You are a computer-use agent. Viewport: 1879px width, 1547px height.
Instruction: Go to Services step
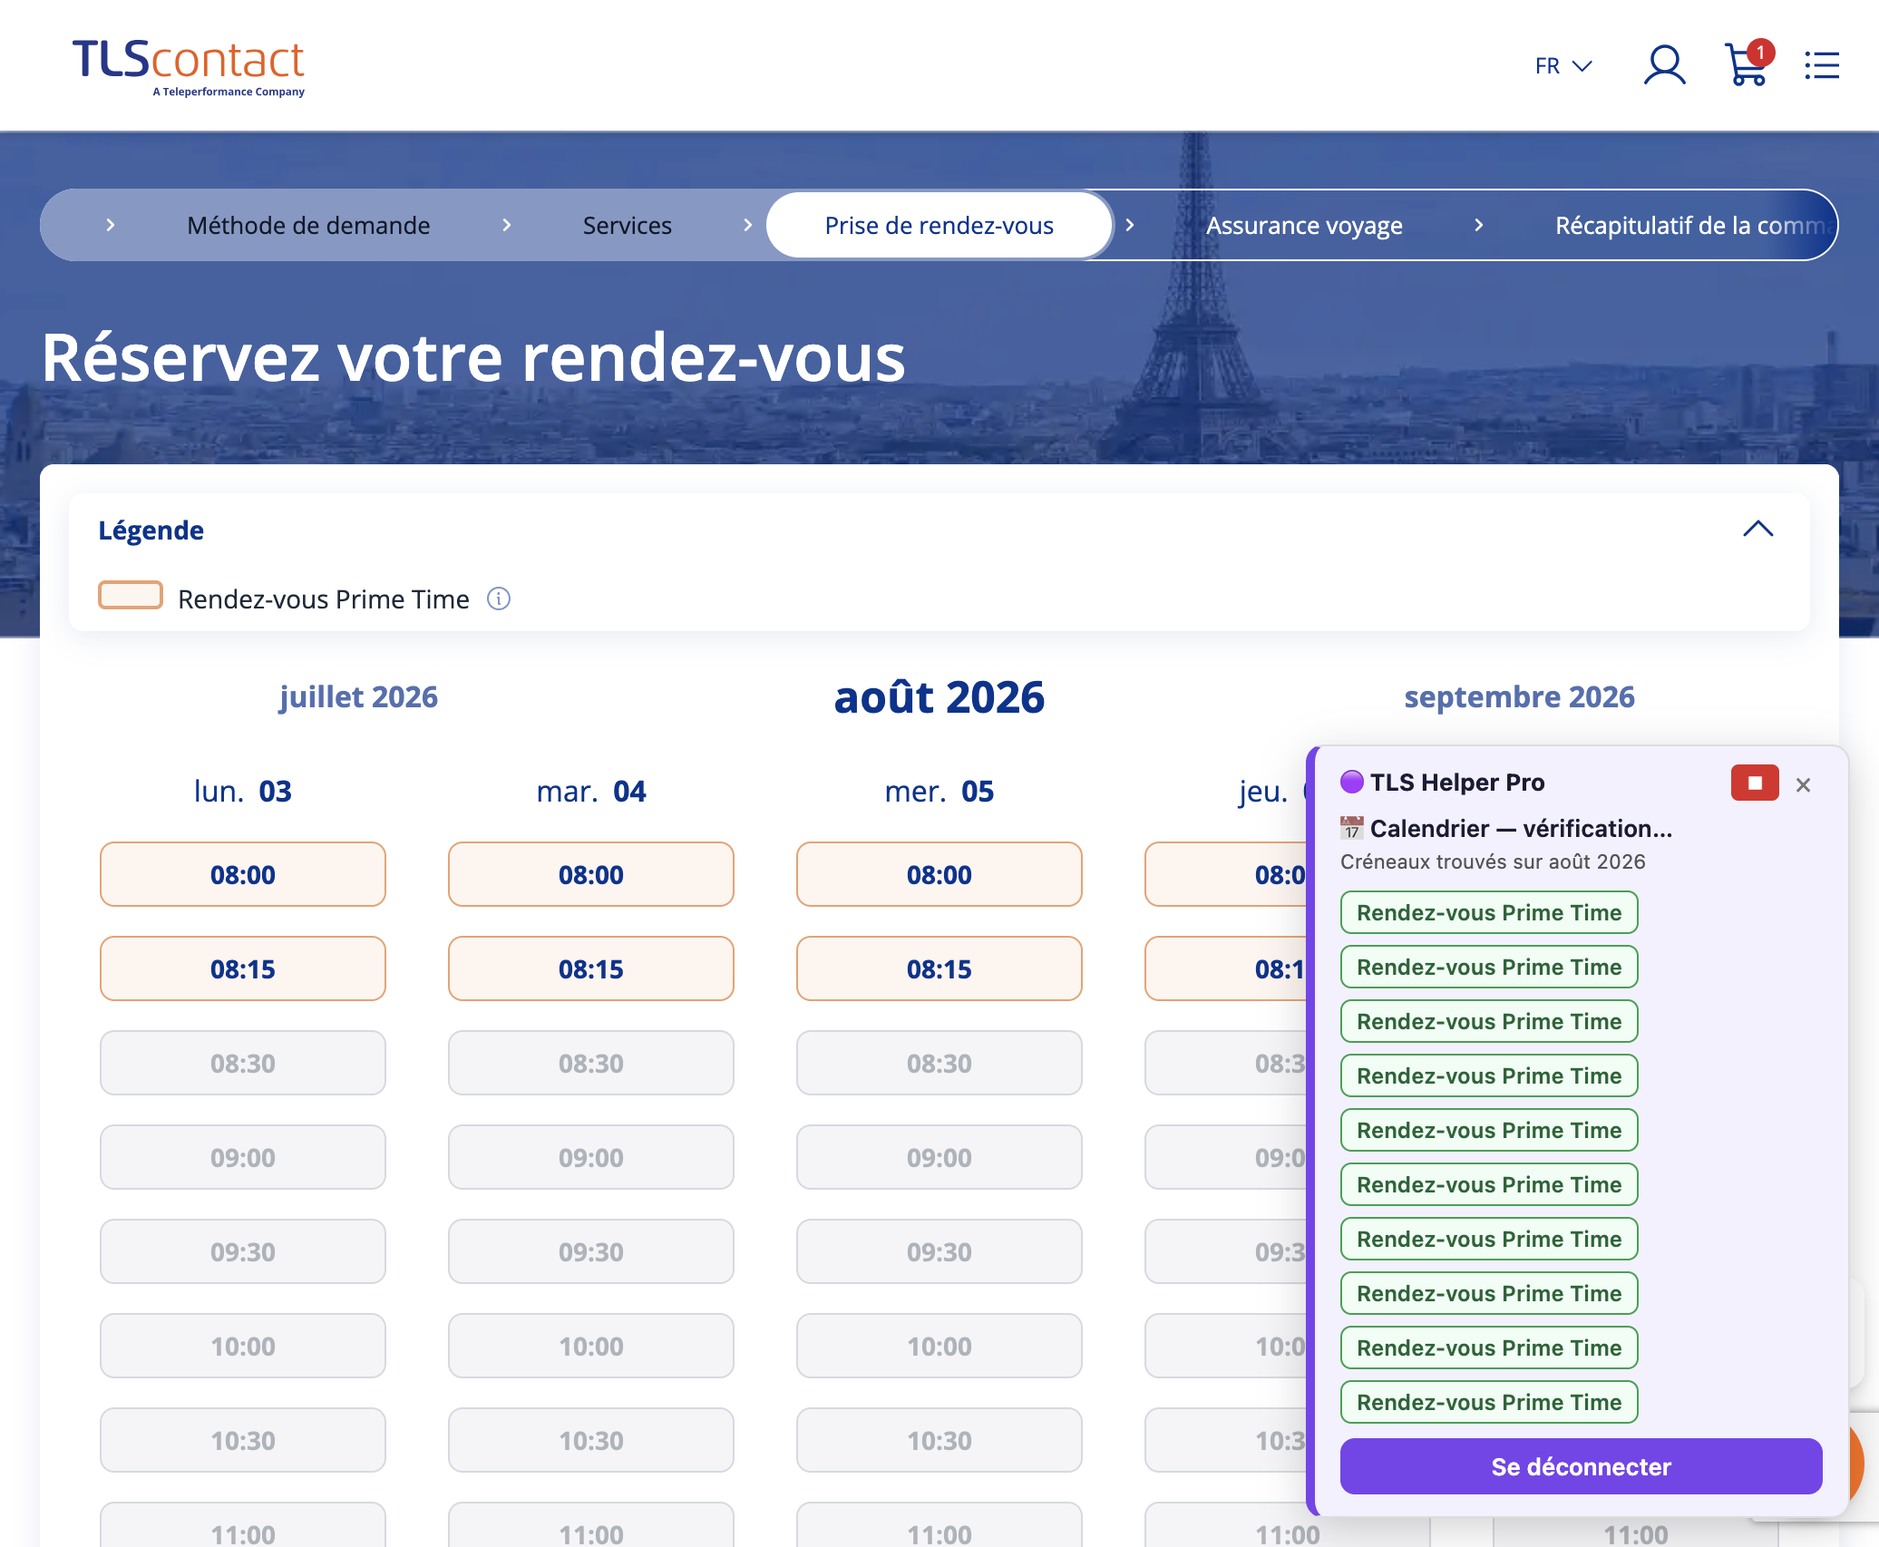tap(627, 225)
